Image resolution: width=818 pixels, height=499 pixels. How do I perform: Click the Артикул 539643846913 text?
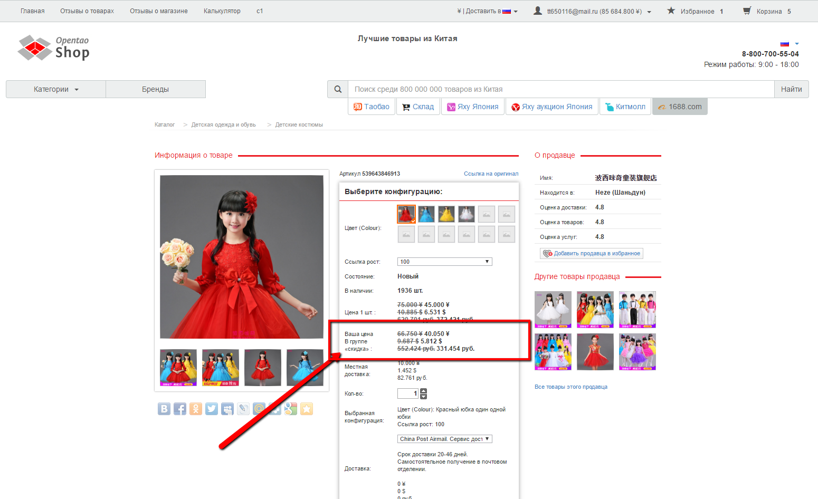369,174
